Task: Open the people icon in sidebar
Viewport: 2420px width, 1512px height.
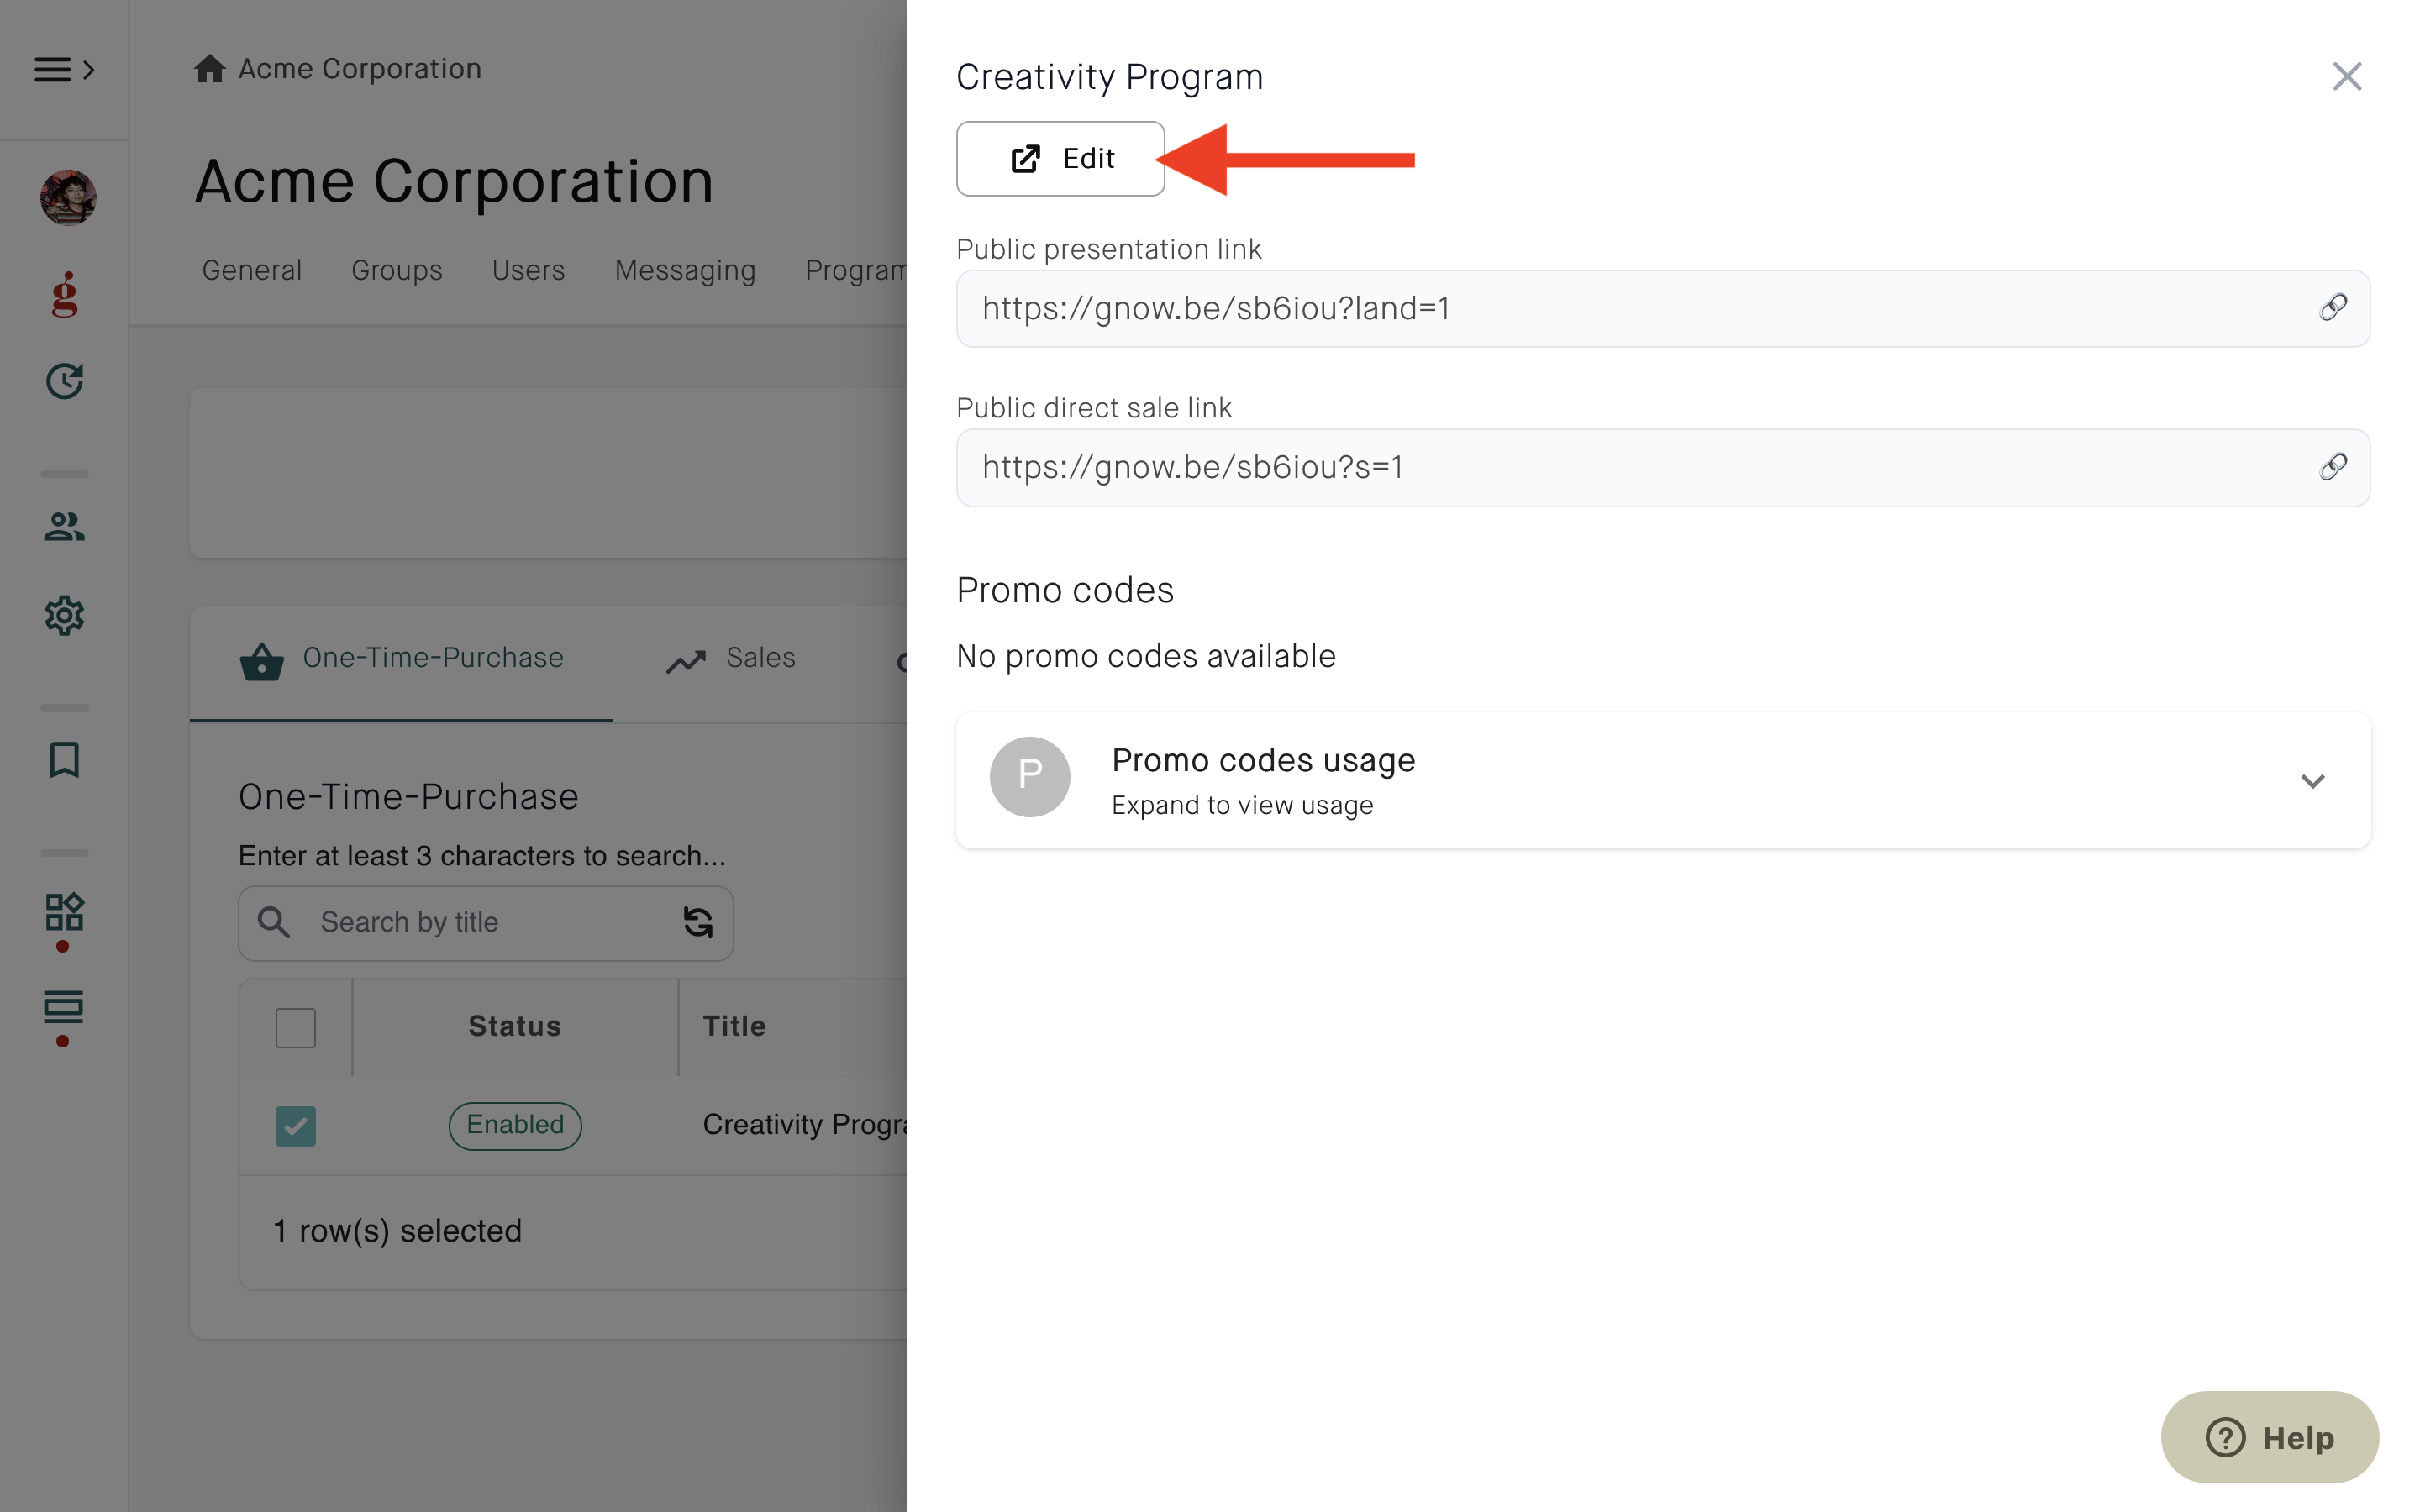Action: [64, 526]
